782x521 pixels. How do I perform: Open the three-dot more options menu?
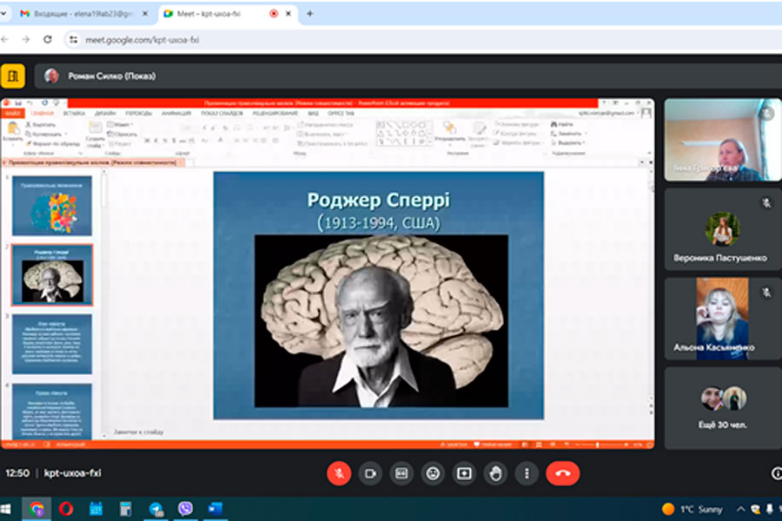527,473
